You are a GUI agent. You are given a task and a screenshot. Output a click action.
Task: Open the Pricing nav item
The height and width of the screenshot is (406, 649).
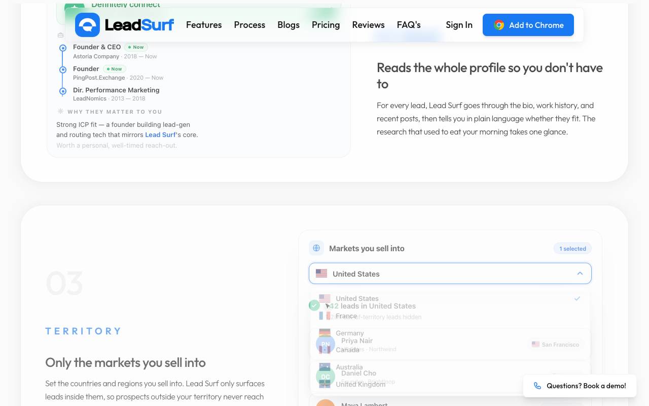[326, 25]
